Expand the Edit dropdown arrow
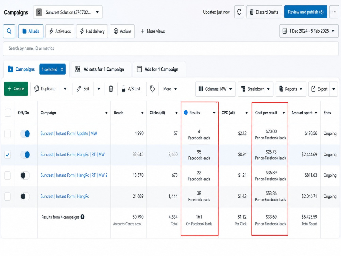 [x=99, y=89]
